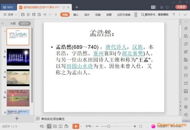The width and height of the screenshot is (190, 130).
Task: Select slide 4 red thumbnail
Action: point(18,98)
